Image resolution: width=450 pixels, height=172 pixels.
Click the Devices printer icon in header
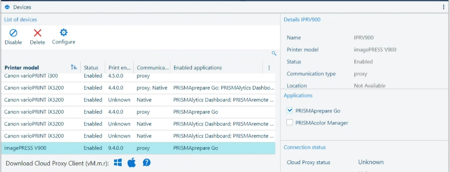coord(7,7)
